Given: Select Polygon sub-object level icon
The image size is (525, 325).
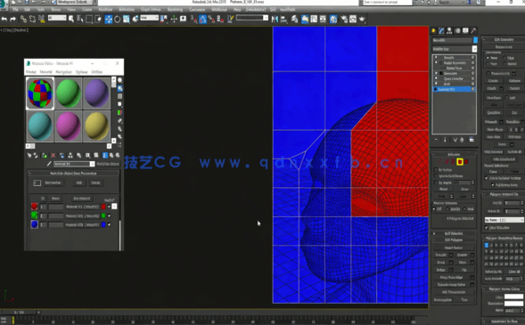Looking at the screenshot, I should (x=460, y=162).
